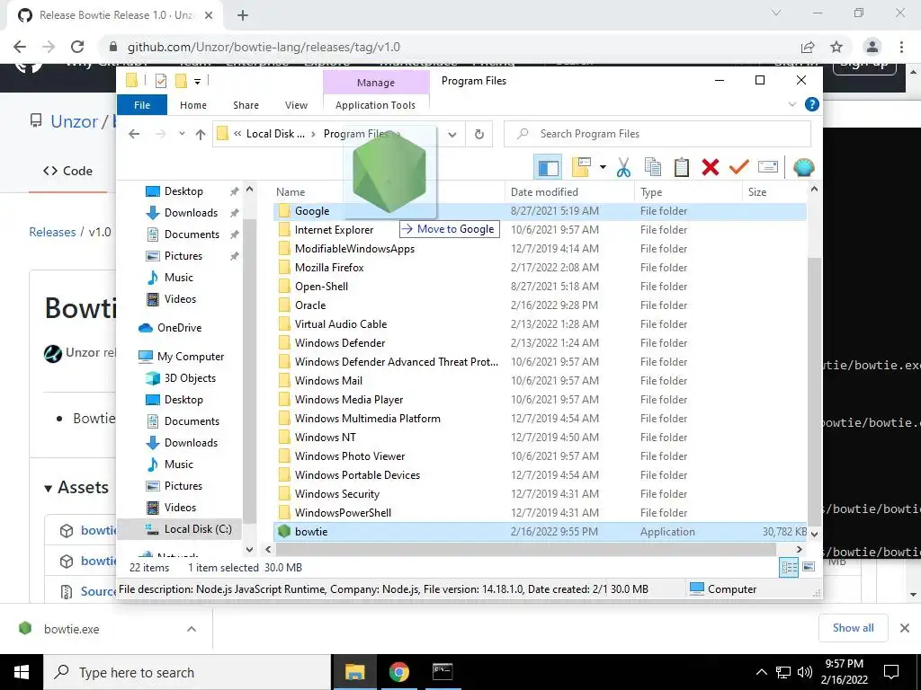Select Local Disk in the breadcrumb path
Screen dimensions: 921x690
click(x=275, y=134)
